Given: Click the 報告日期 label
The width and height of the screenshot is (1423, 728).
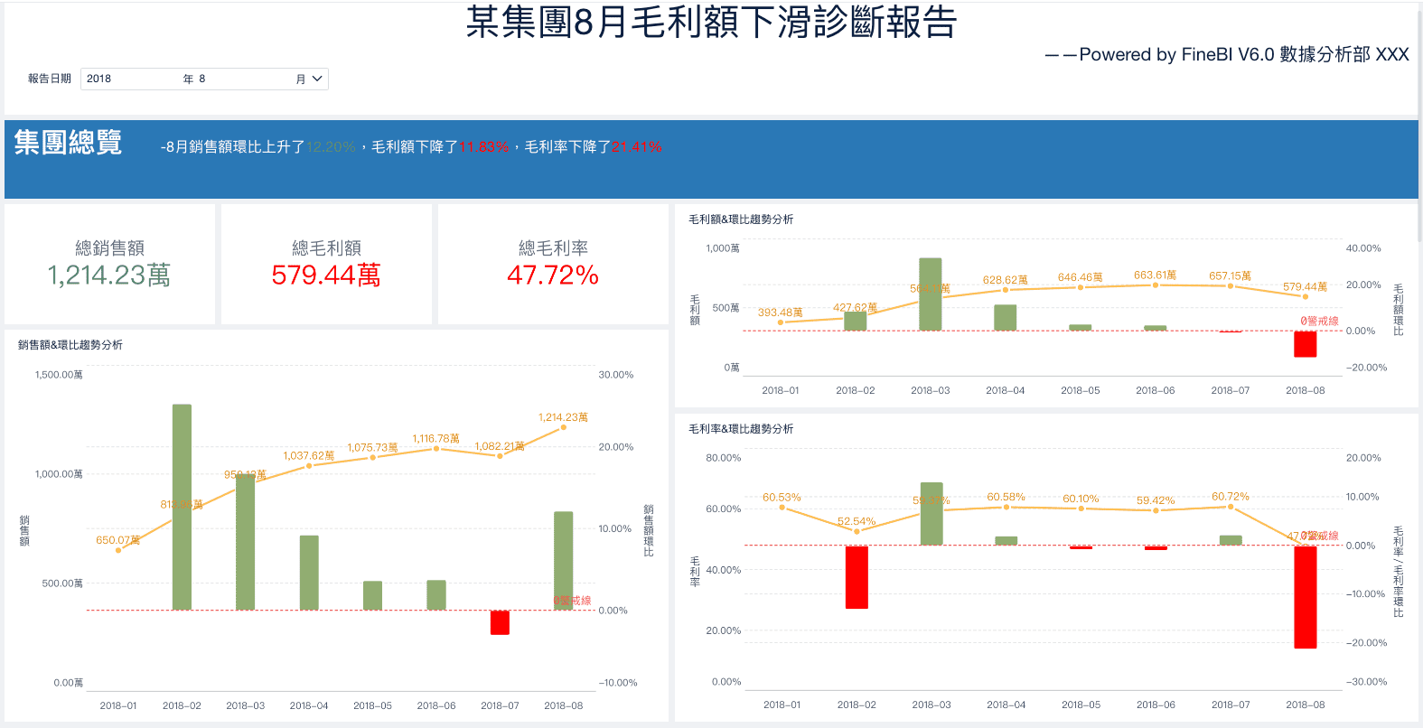Looking at the screenshot, I should (49, 79).
